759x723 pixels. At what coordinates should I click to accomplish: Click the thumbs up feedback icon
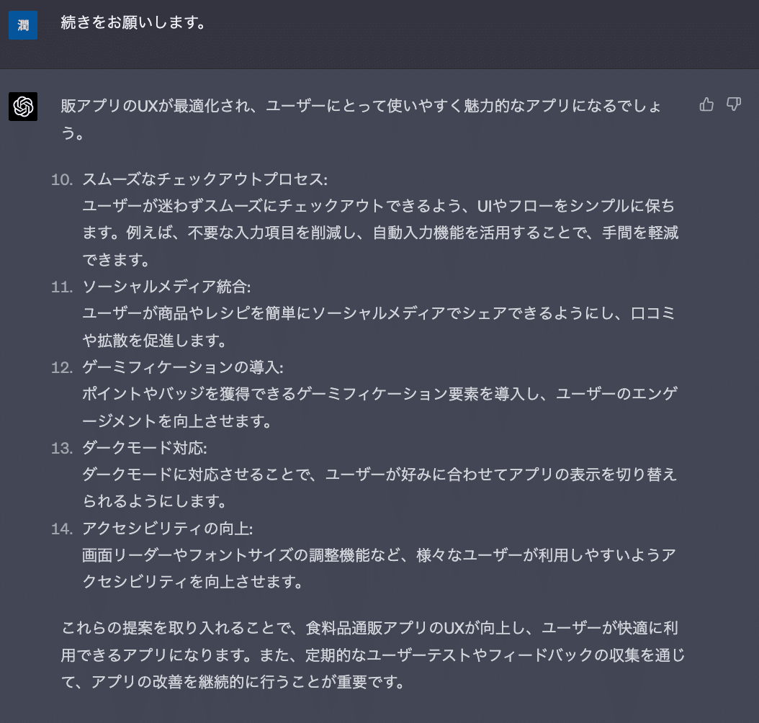point(706,105)
